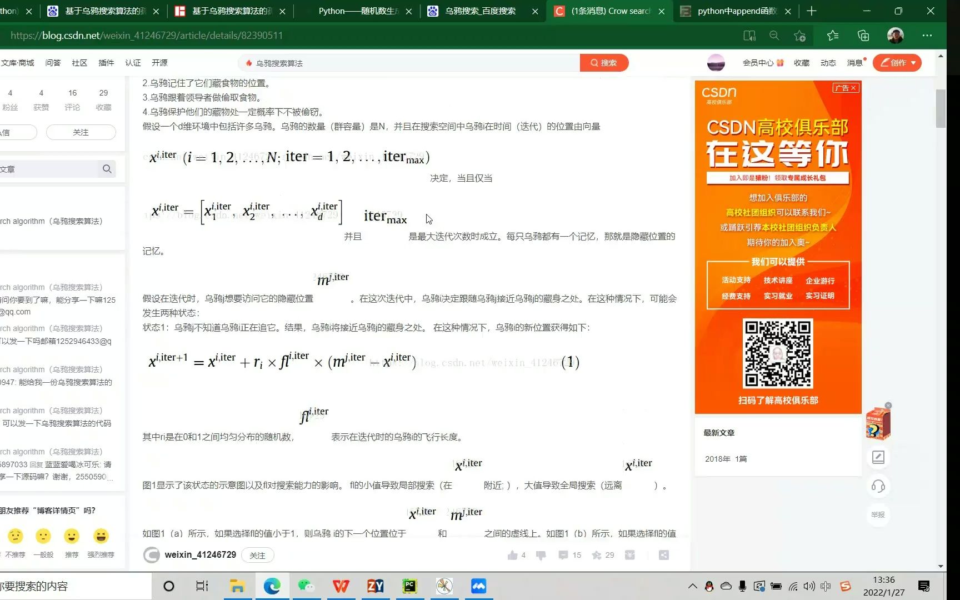Open WeChat from taskbar
The image size is (960, 600).
306,586
